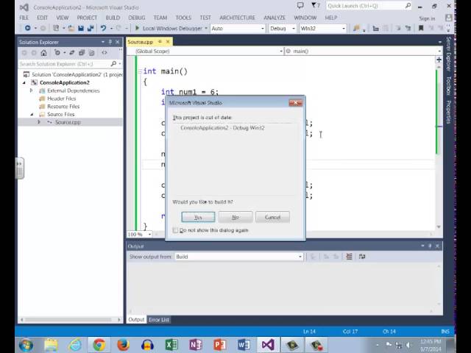This screenshot has width=471, height=353.
Task: Expand External Dependencies node
Action: (31, 90)
